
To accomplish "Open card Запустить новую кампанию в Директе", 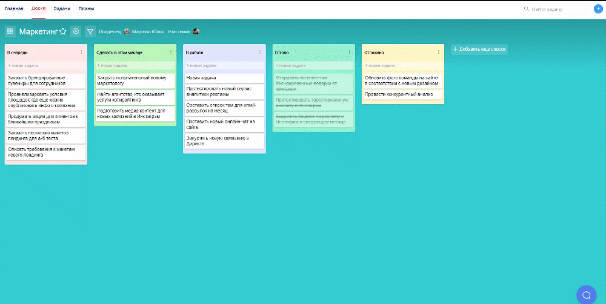I will coord(224,141).
